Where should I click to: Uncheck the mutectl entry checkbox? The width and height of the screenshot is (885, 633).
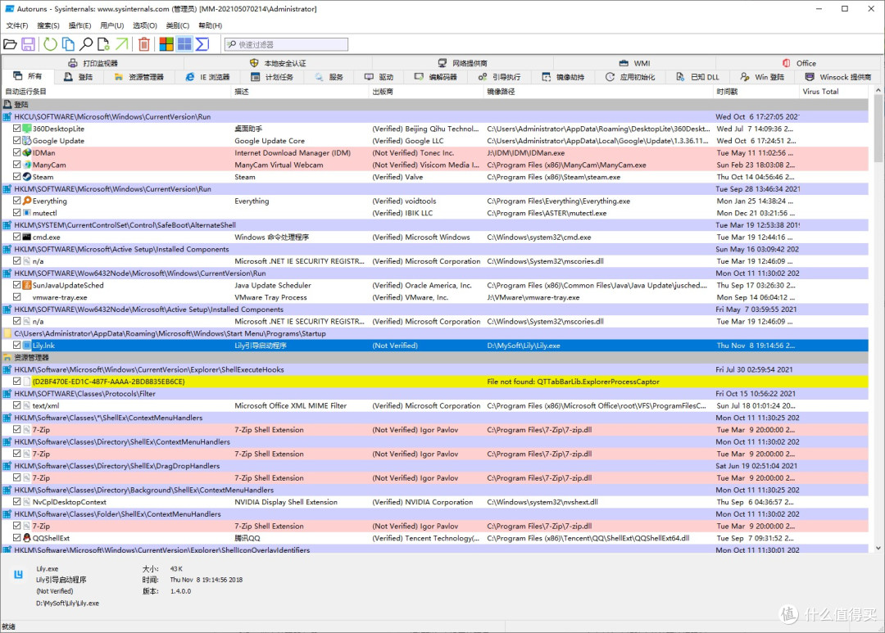coord(17,213)
